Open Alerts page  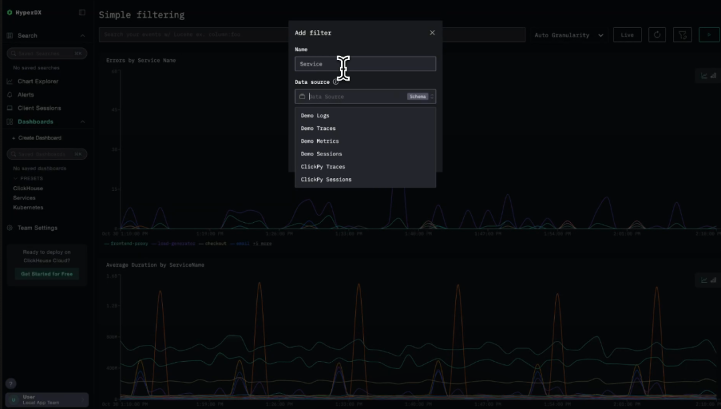(26, 95)
